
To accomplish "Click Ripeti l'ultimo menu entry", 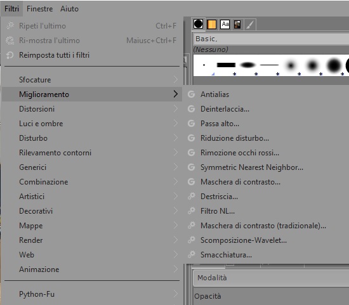I will point(92,26).
